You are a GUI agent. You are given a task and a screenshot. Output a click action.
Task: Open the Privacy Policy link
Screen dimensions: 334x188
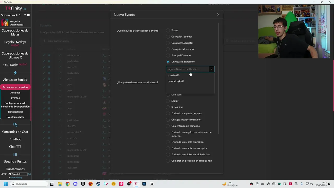(x=16, y=178)
